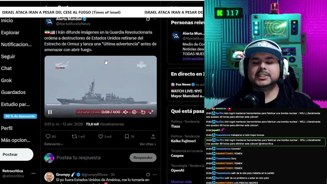Viewport: 327px width, 184px height.
Task: Click the Responder button
Action: click(x=143, y=158)
